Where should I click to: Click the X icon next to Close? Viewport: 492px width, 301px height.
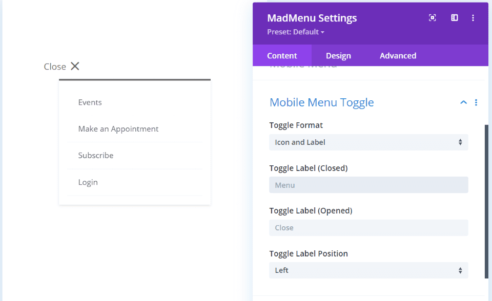pos(75,66)
